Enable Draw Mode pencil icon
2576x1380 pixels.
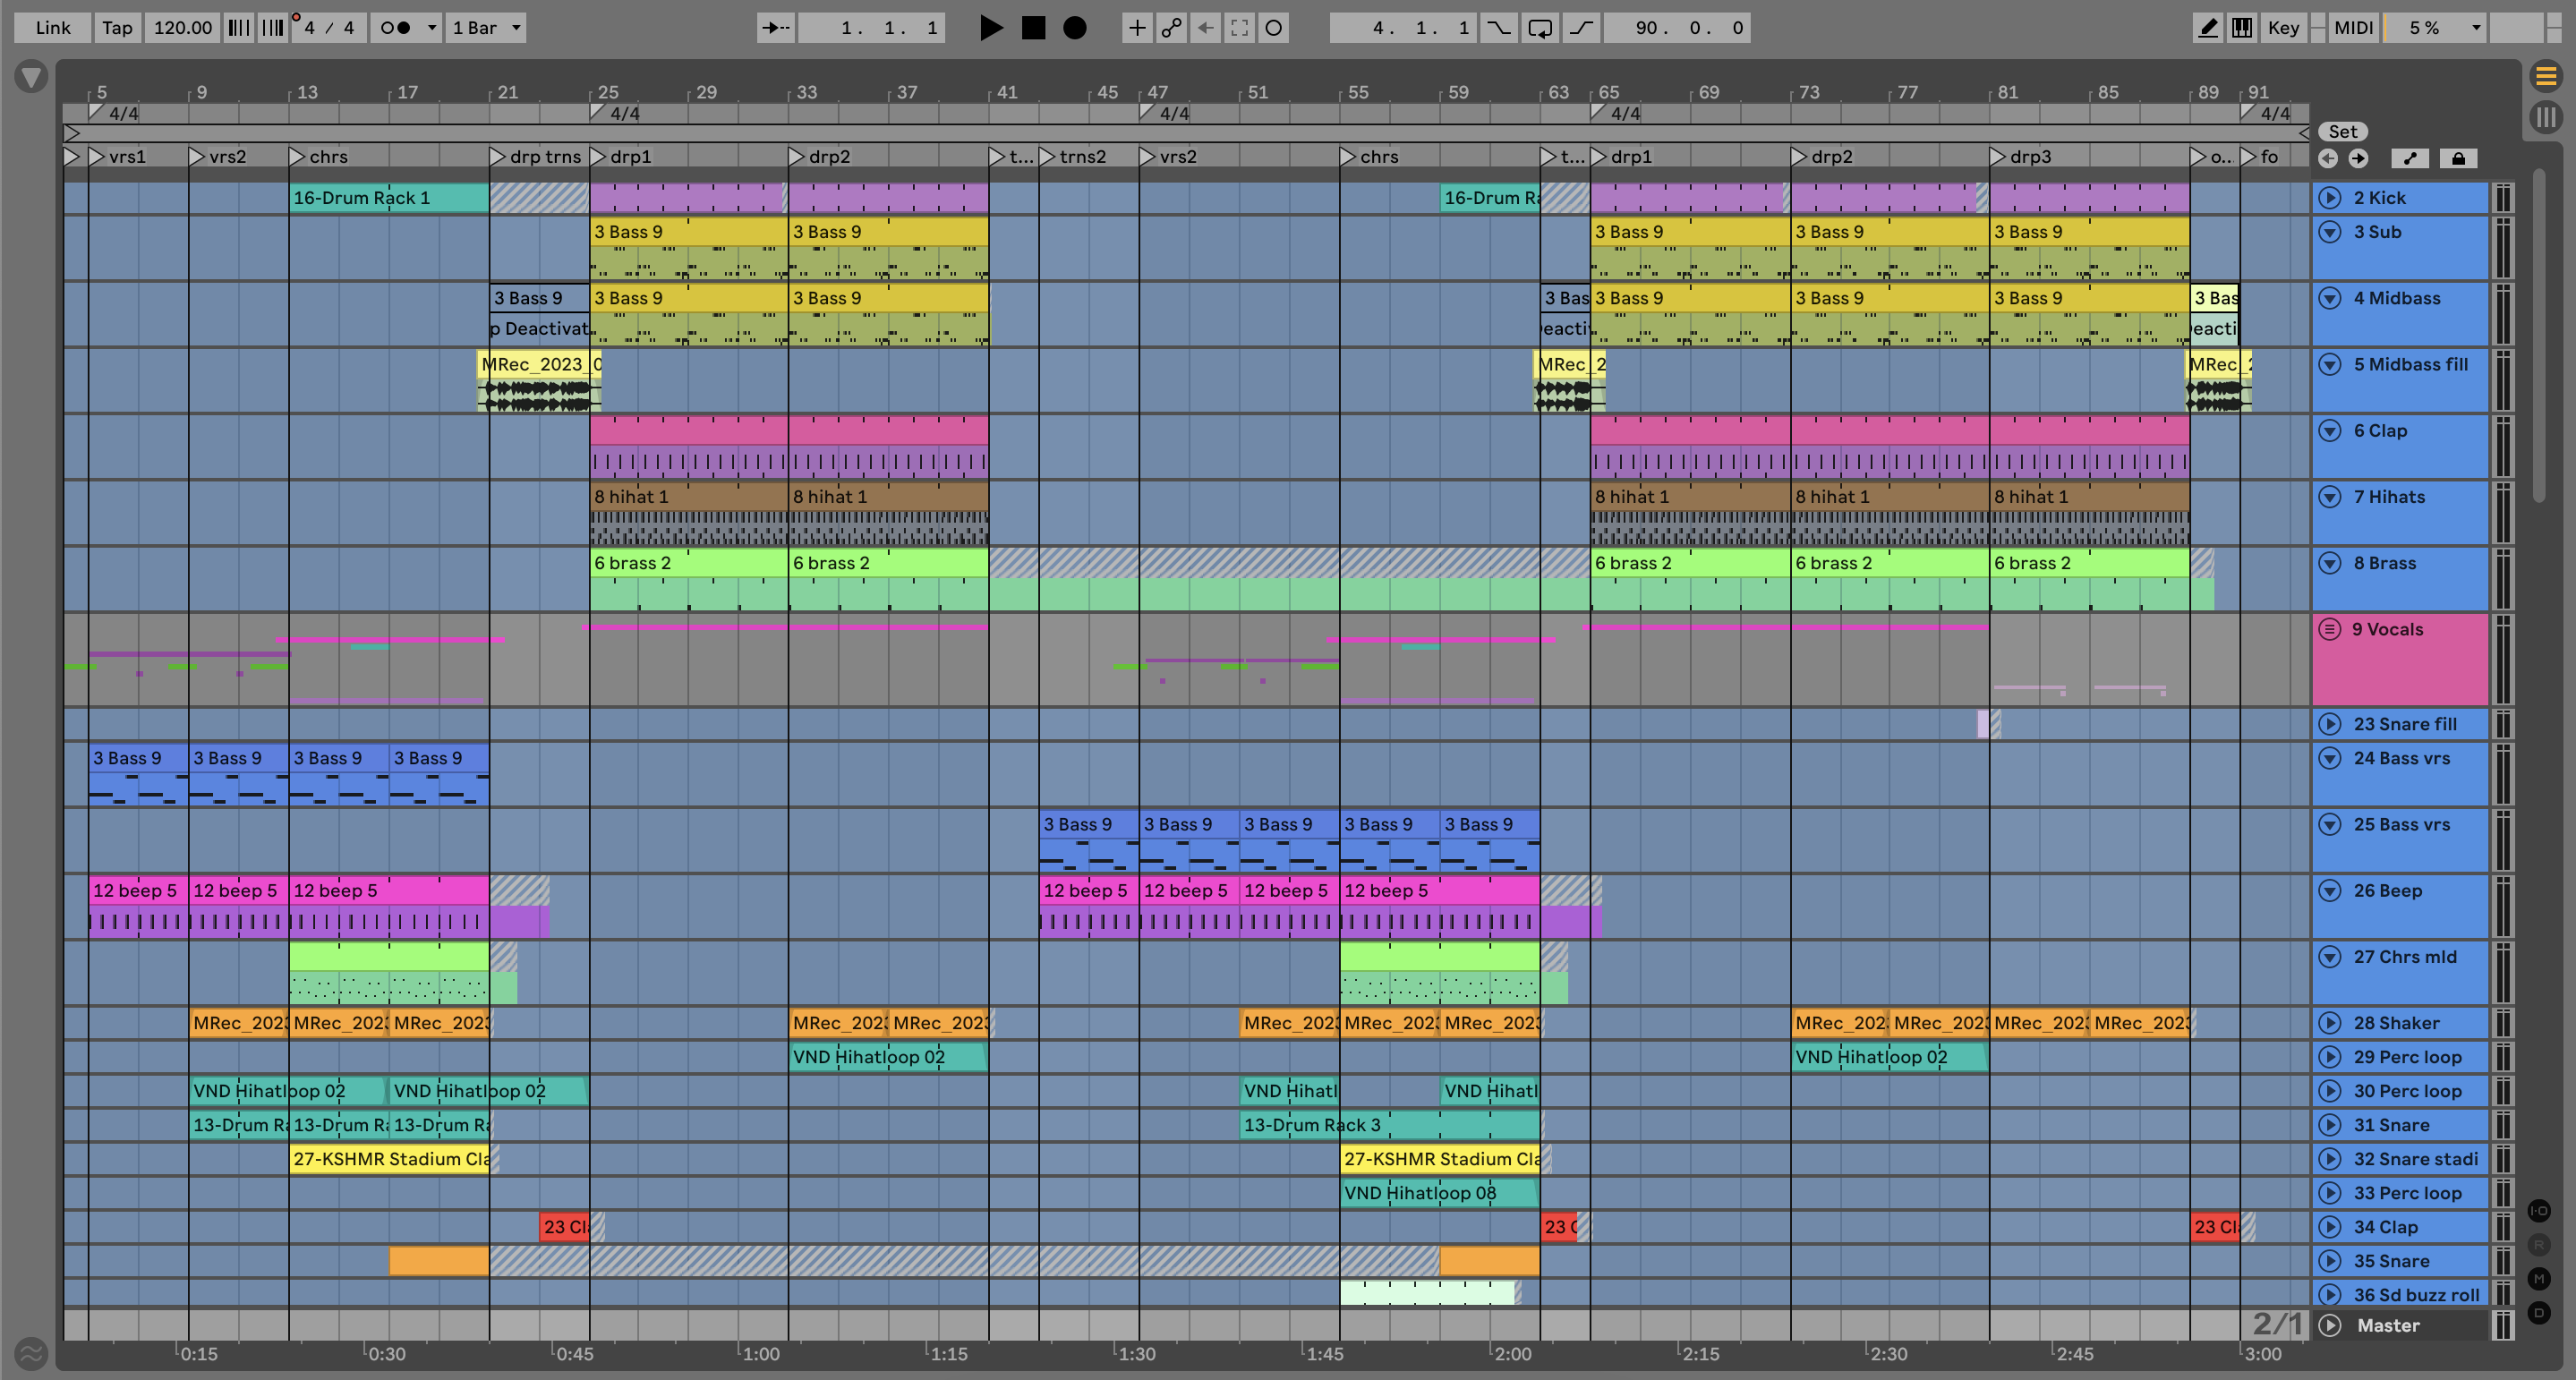click(2207, 28)
